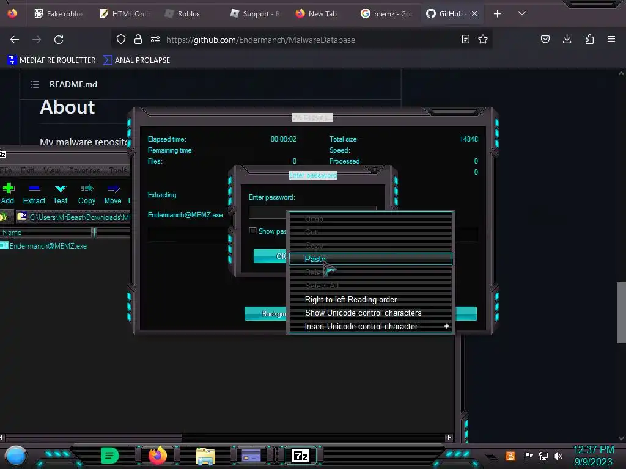
Task: Close the GitHub tab
Action: [474, 14]
